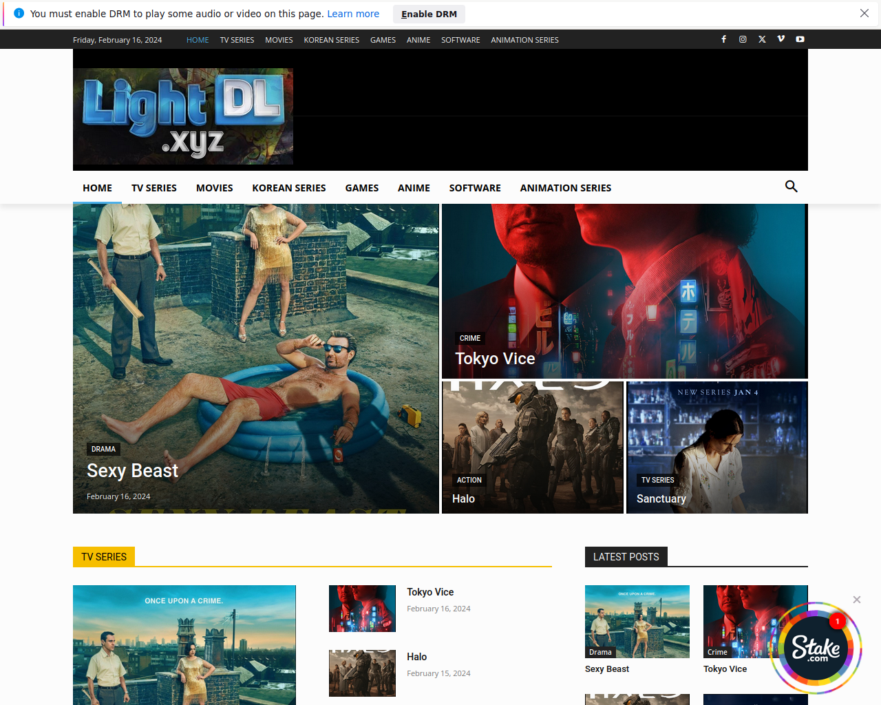Click the February 16, 2024 date under Tokyo Vice

(438, 609)
